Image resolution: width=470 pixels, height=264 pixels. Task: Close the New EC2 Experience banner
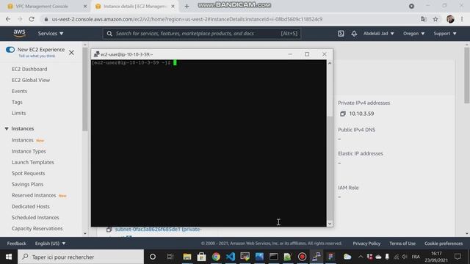point(71,53)
